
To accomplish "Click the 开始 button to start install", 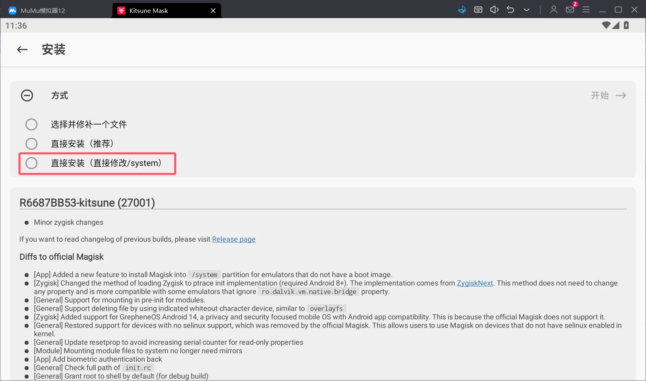I will coord(608,95).
